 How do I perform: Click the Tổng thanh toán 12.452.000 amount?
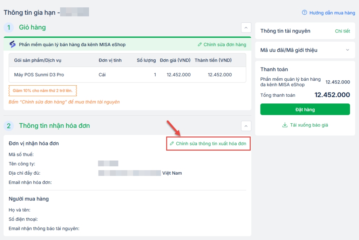(x=332, y=95)
